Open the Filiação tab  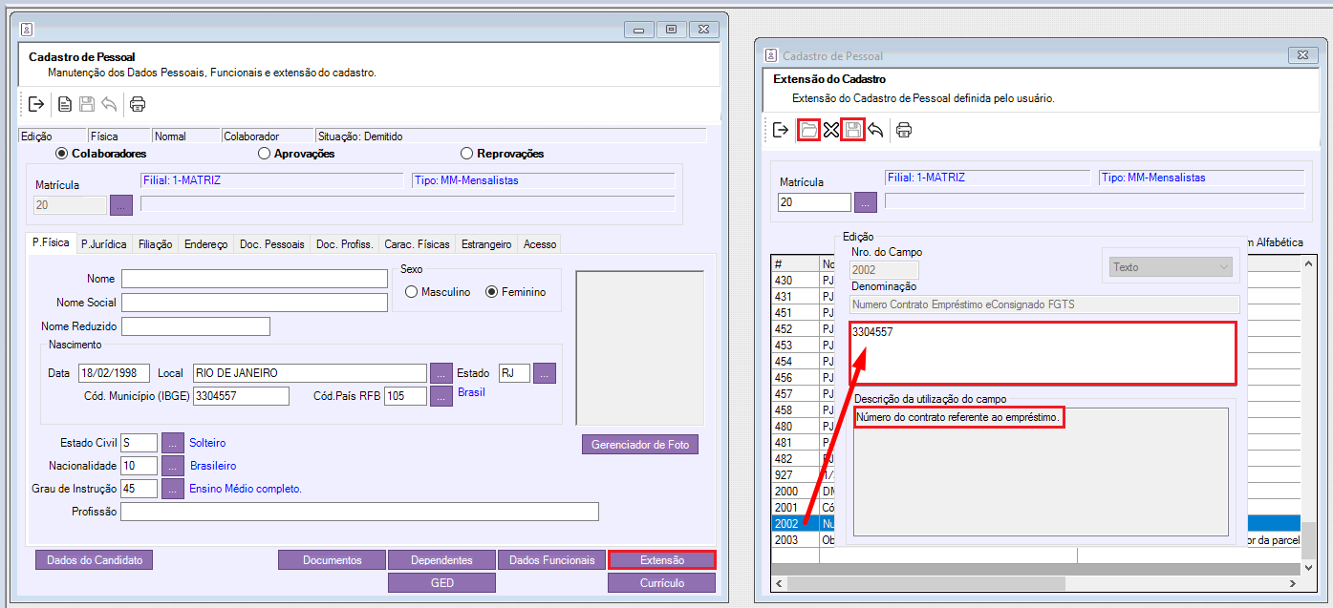[x=156, y=244]
